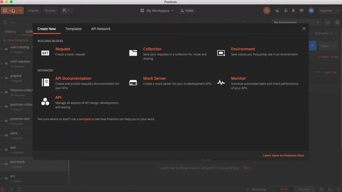Image resolution: width=342 pixels, height=192 pixels.
Task: Click the Runner button
Action: pos(50,11)
